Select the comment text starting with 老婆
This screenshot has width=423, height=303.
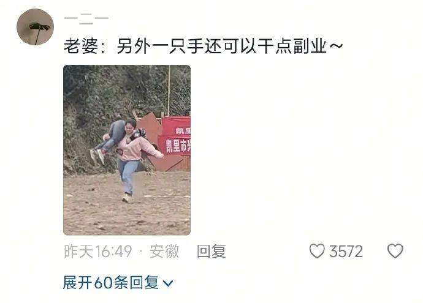(x=203, y=46)
